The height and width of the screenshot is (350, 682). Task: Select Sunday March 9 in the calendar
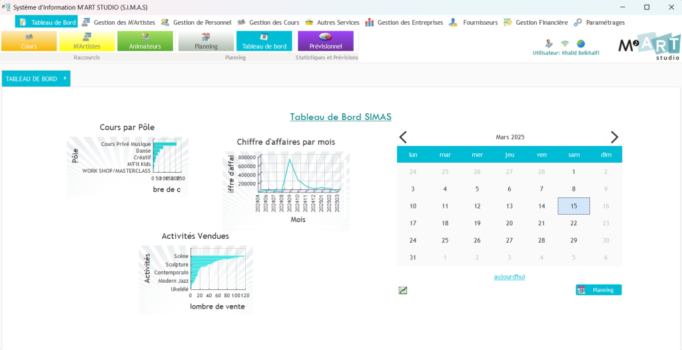tap(606, 189)
